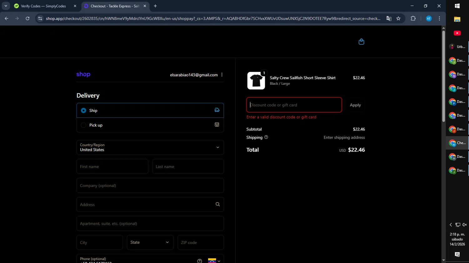This screenshot has height=263, width=469.
Task: Click the address search magnifier icon
Action: (218, 204)
